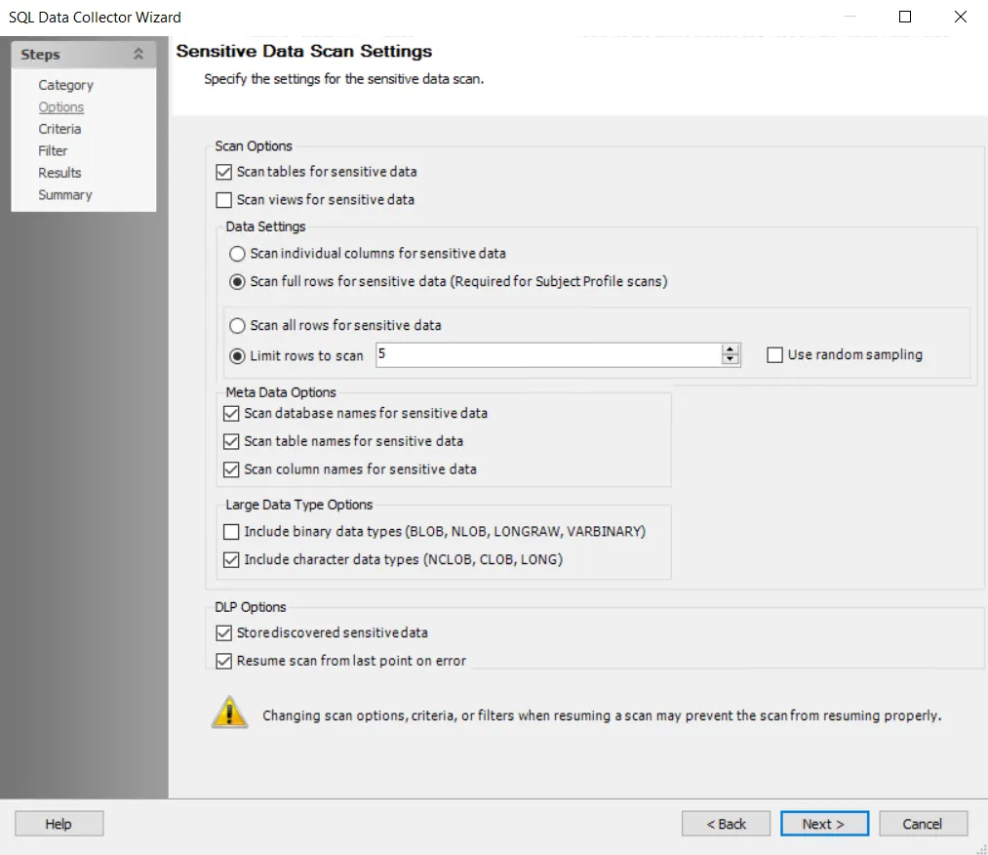Uncheck Scan tables for sensitive data

pyautogui.click(x=223, y=172)
